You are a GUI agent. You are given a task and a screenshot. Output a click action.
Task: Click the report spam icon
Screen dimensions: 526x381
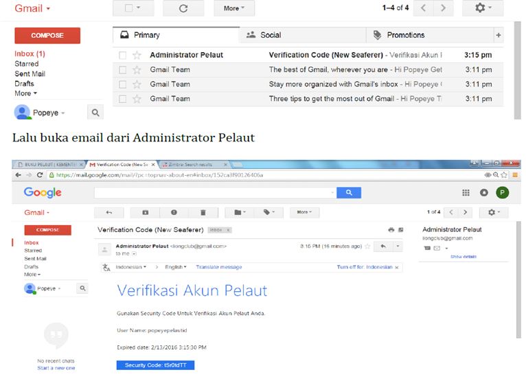(174, 213)
